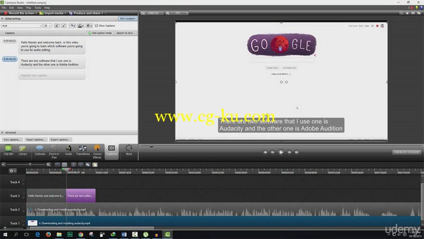Select caption timestamp 0:00:06;29
424x239 pixels.
[10, 59]
